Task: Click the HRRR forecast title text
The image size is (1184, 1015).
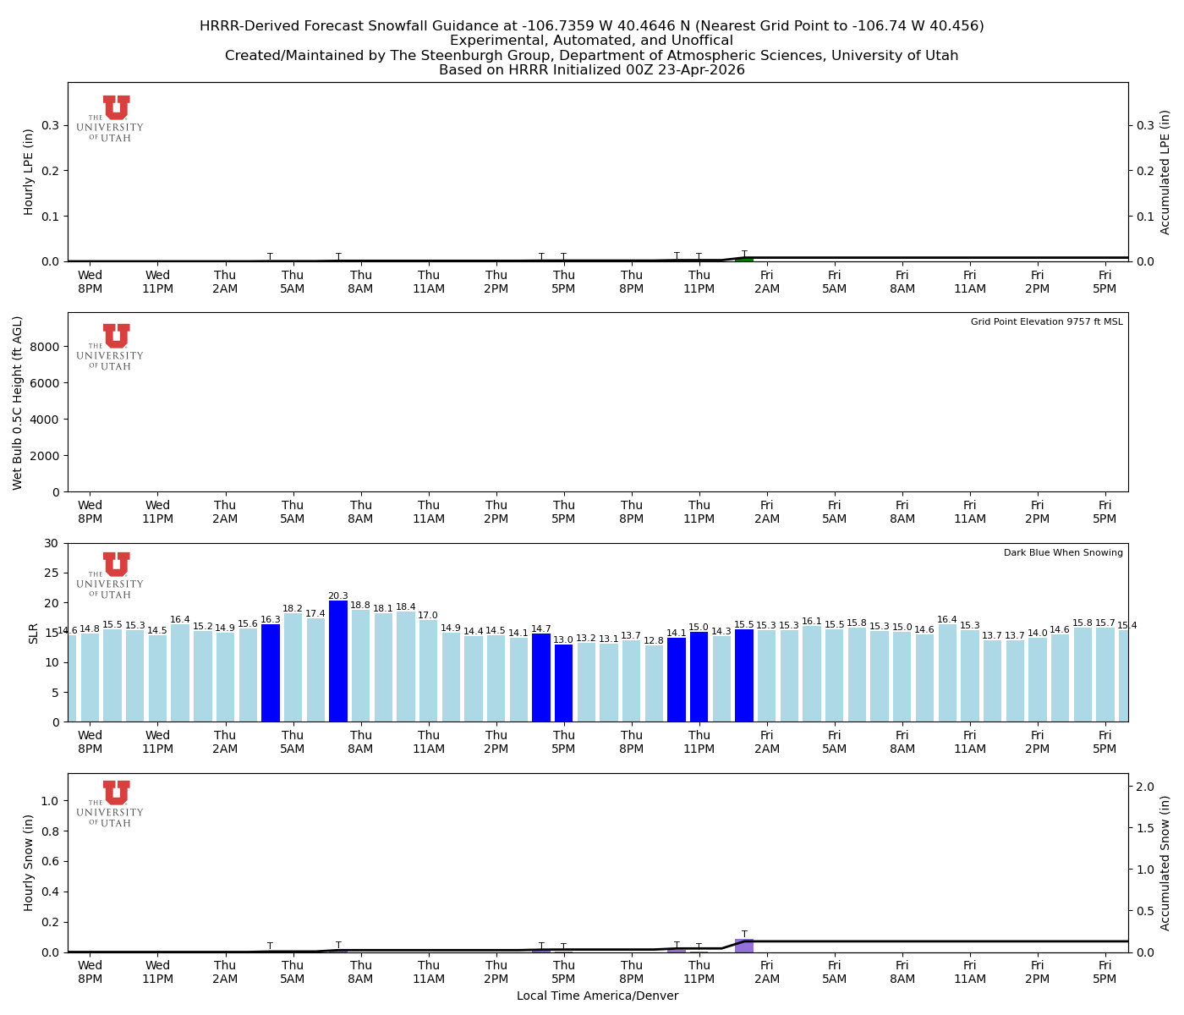Action: (x=592, y=26)
